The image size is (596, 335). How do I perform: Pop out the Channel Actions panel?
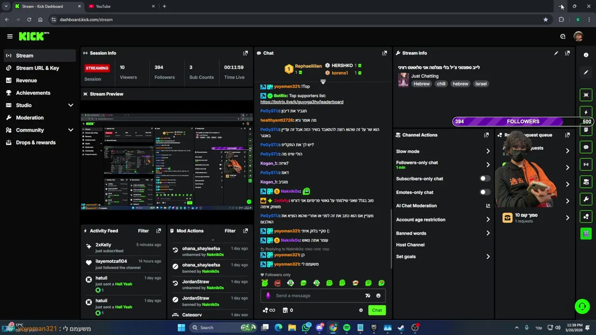click(486, 135)
